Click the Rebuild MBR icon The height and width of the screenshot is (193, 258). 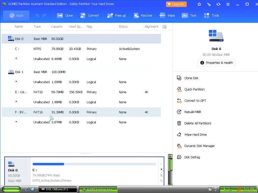tap(179, 112)
